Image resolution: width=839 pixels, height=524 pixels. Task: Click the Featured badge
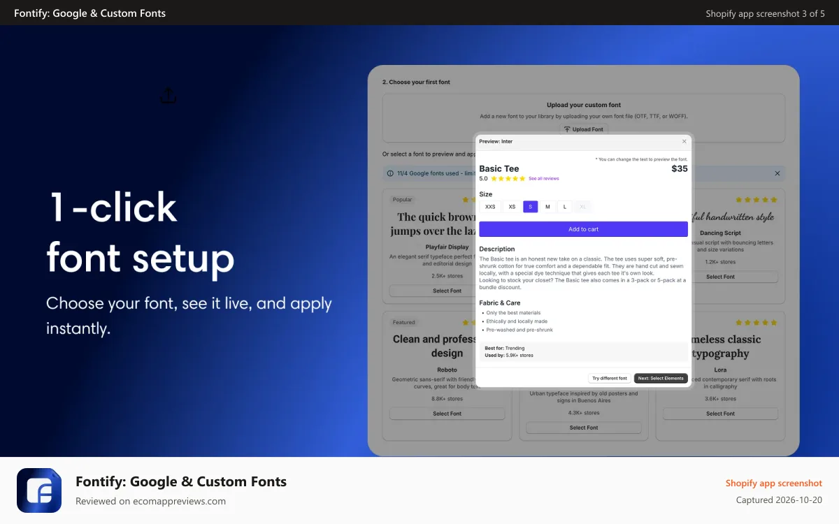[404, 323]
